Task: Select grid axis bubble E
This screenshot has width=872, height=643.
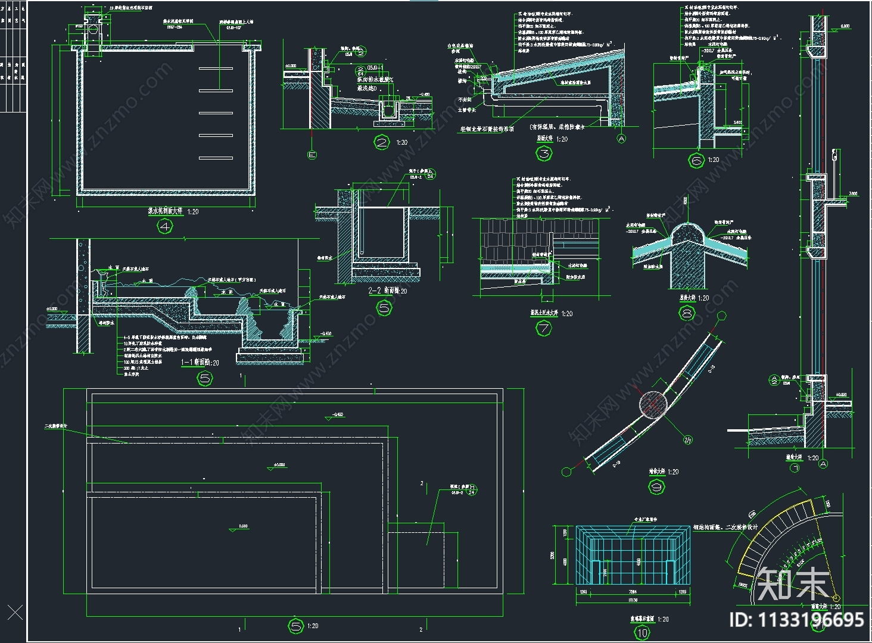Action: click(312, 155)
